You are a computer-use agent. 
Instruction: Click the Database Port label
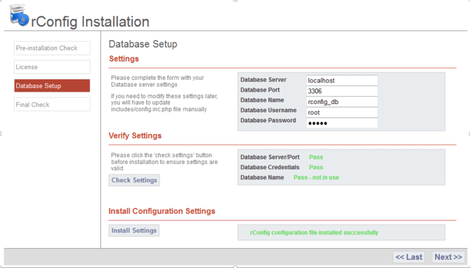[x=260, y=90]
